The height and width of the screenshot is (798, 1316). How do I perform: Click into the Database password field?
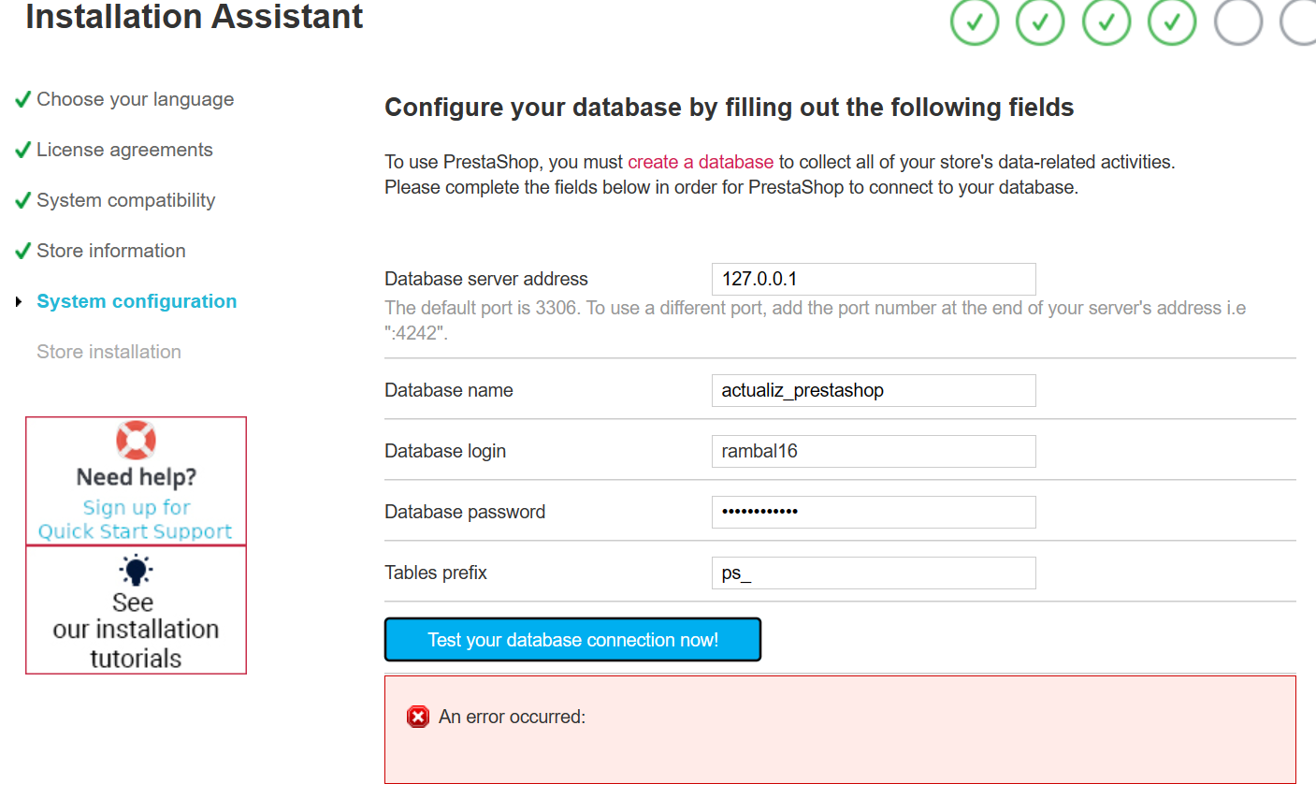(873, 512)
